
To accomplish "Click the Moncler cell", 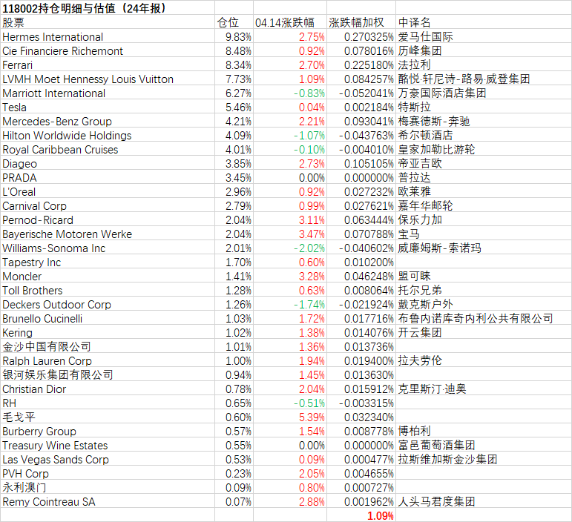I will pyautogui.click(x=108, y=277).
